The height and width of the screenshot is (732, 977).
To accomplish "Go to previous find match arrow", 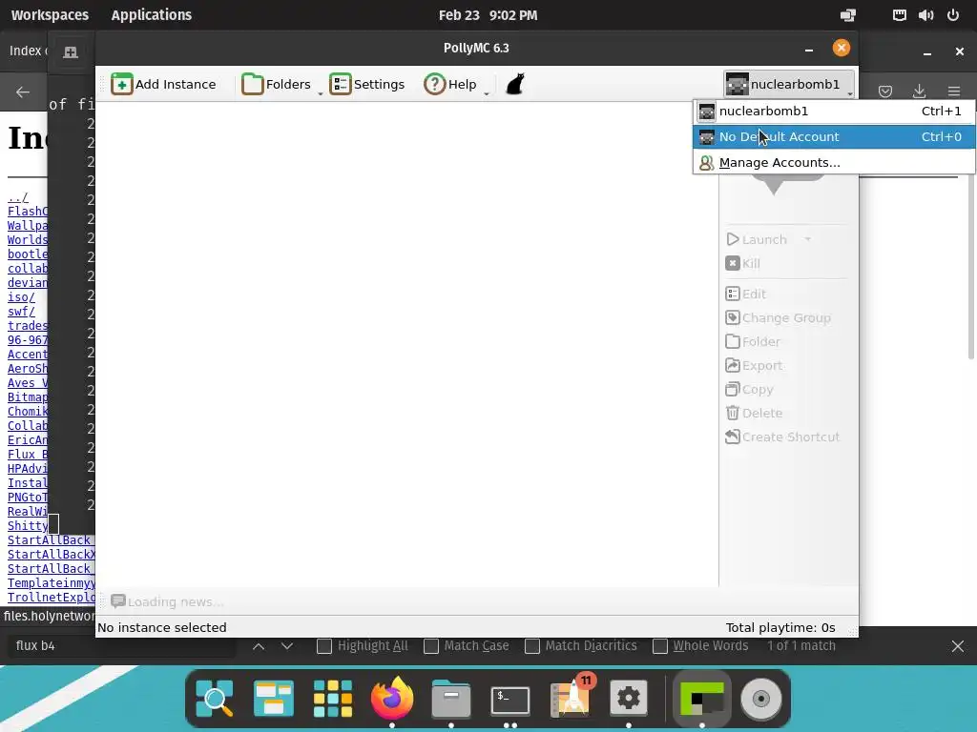I will 259,646.
